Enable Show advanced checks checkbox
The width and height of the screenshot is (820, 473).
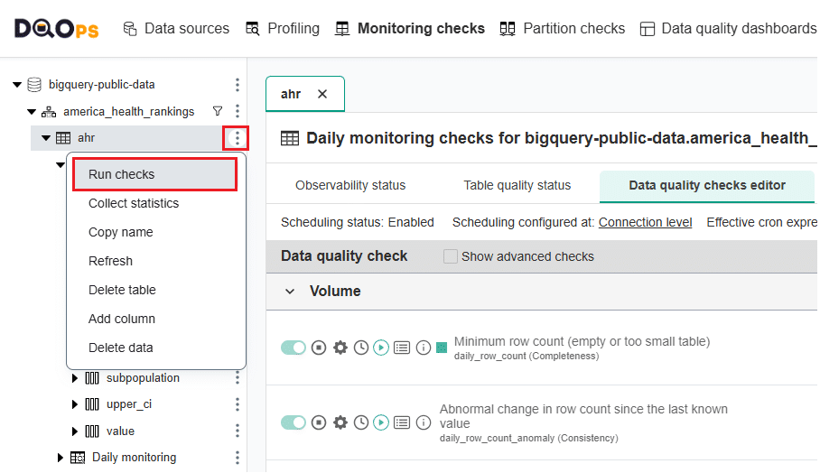(450, 256)
